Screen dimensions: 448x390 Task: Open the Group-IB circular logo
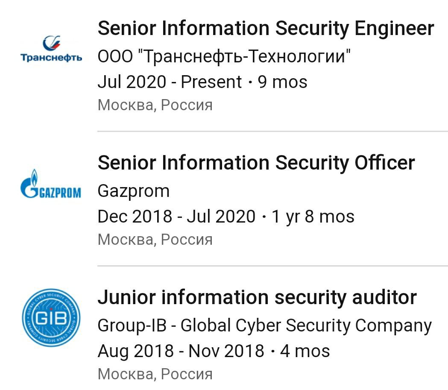coord(51,317)
